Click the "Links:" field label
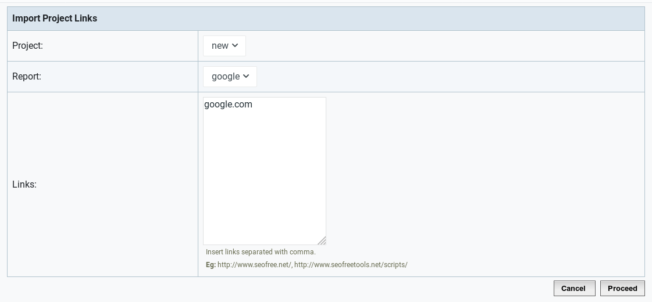 (24, 185)
